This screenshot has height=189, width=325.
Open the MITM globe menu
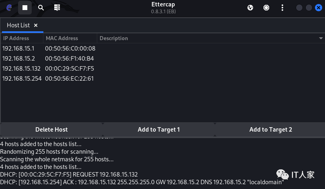pos(250,8)
